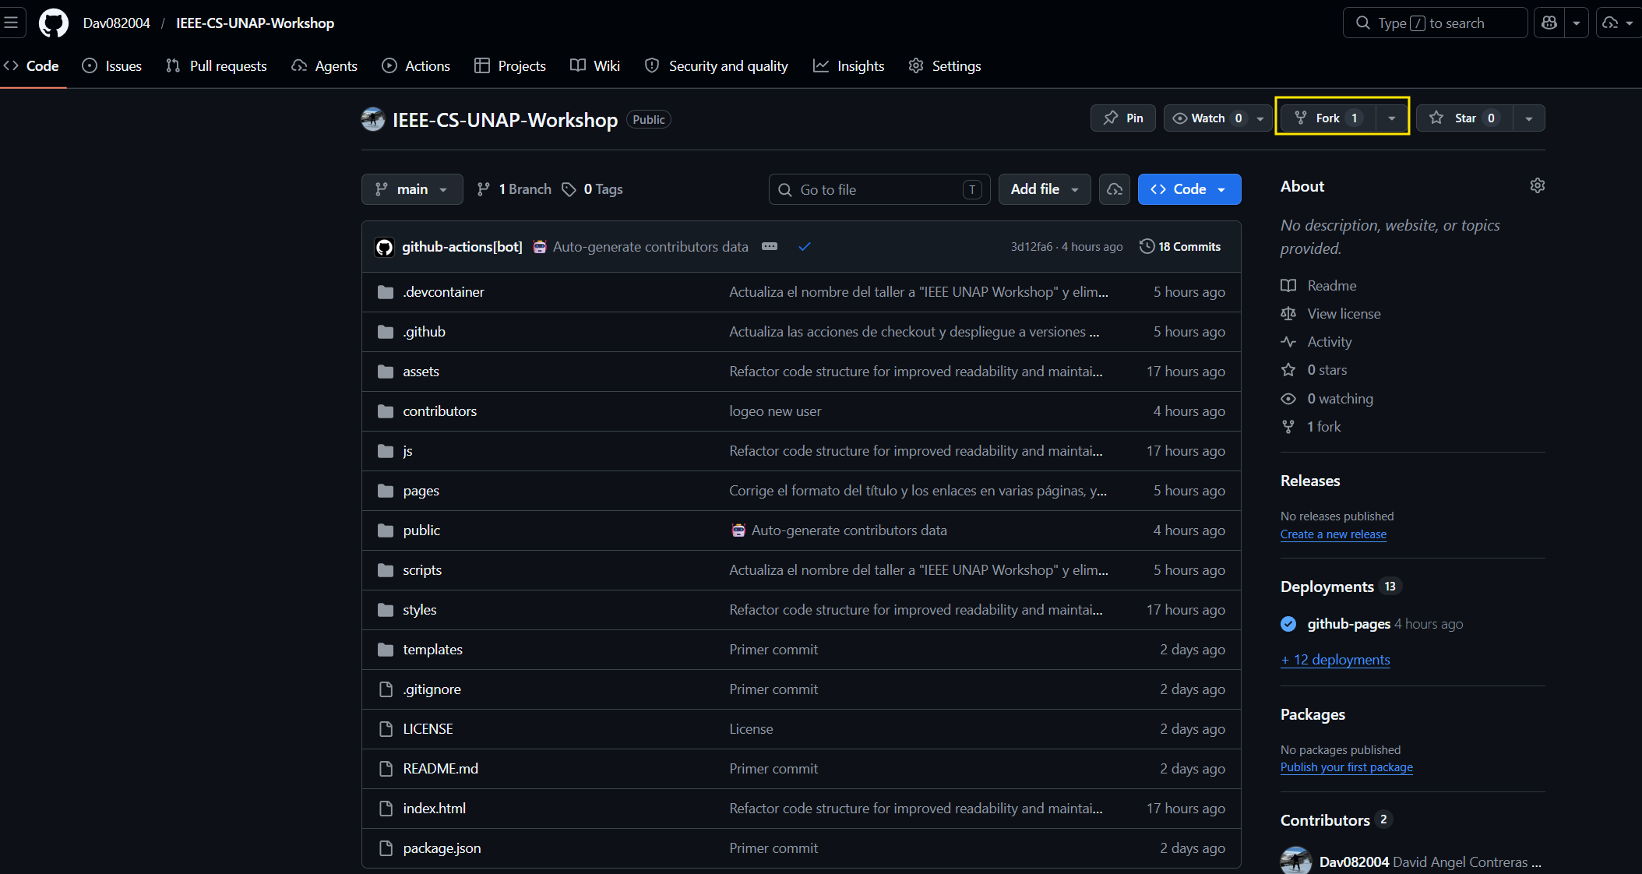Image resolution: width=1642 pixels, height=874 pixels.
Task: Switch to the Issues tab
Action: 112,65
